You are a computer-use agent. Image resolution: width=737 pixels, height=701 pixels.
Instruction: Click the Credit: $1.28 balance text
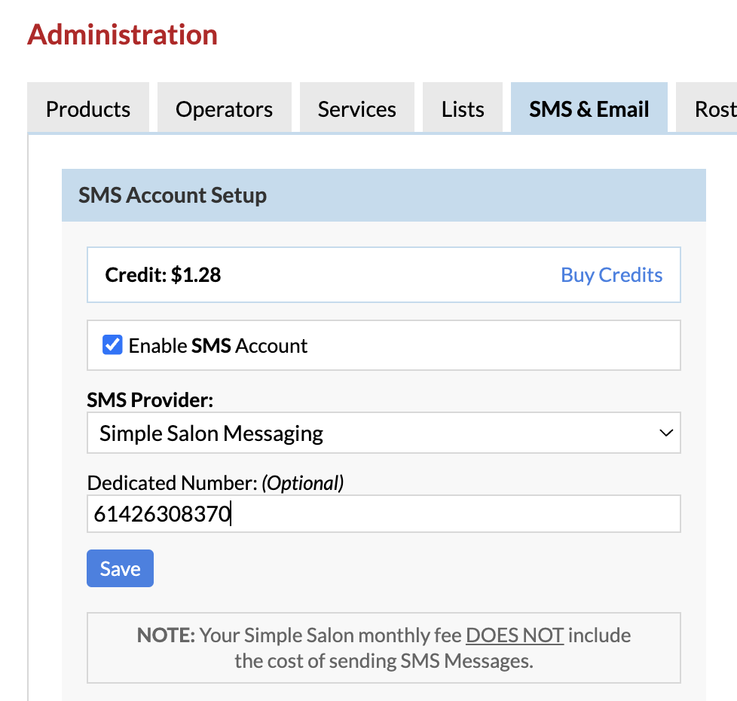point(163,275)
